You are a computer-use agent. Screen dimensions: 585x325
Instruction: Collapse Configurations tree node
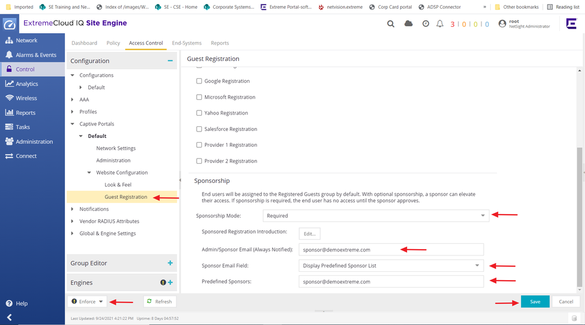coord(73,75)
